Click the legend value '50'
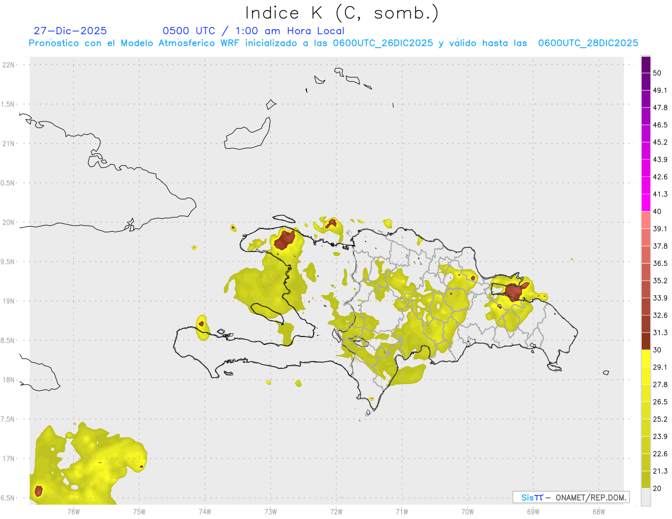This screenshot has height=519, width=672. [x=657, y=73]
